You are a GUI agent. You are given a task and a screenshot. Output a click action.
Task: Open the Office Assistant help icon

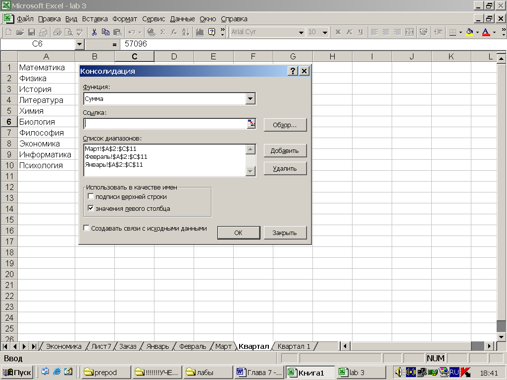click(212, 32)
